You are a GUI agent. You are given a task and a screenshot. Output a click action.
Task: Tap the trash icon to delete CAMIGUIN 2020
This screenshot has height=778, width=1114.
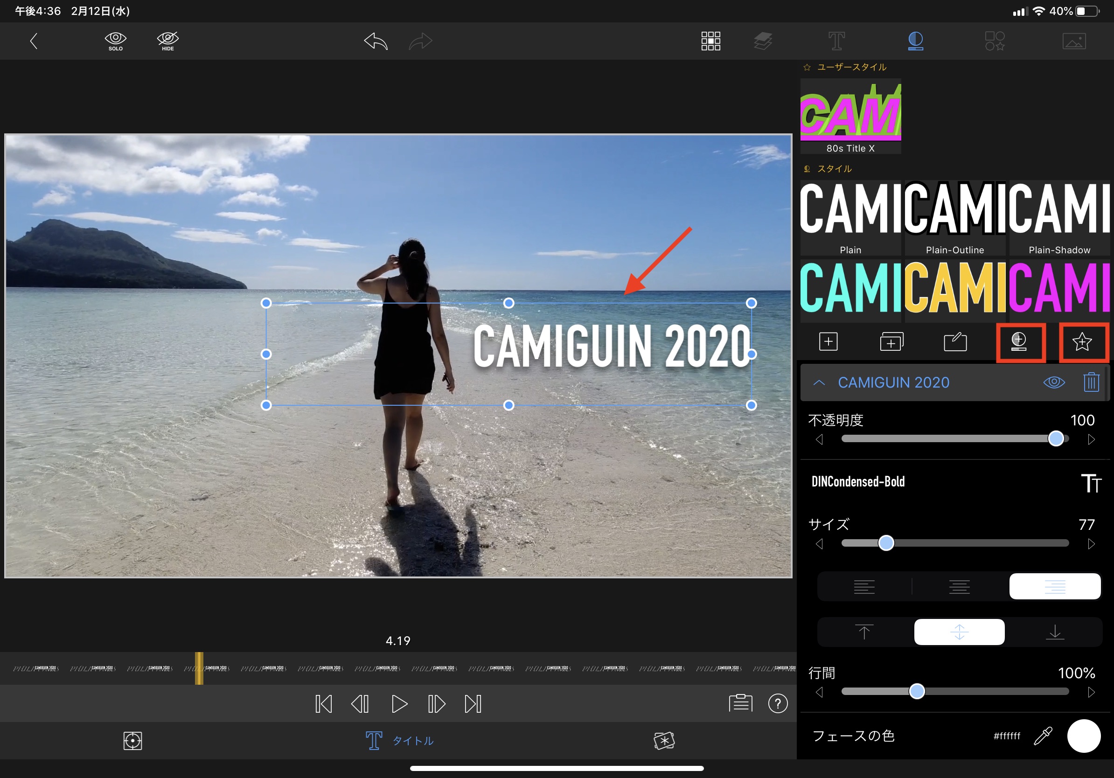pos(1091,382)
